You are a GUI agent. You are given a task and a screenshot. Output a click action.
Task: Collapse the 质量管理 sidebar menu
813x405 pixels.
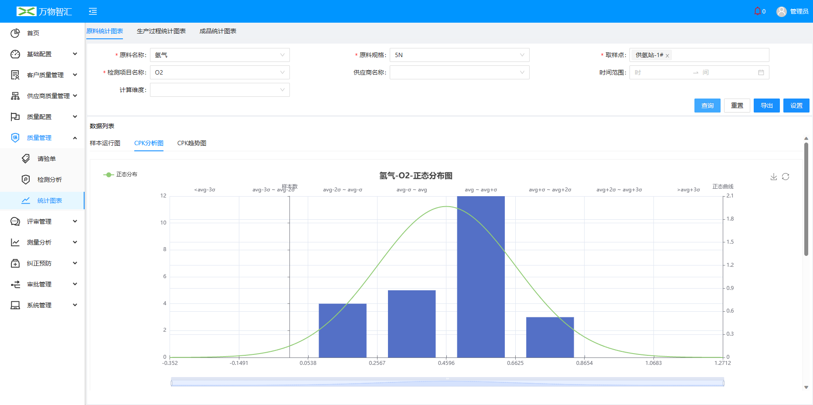click(x=44, y=138)
